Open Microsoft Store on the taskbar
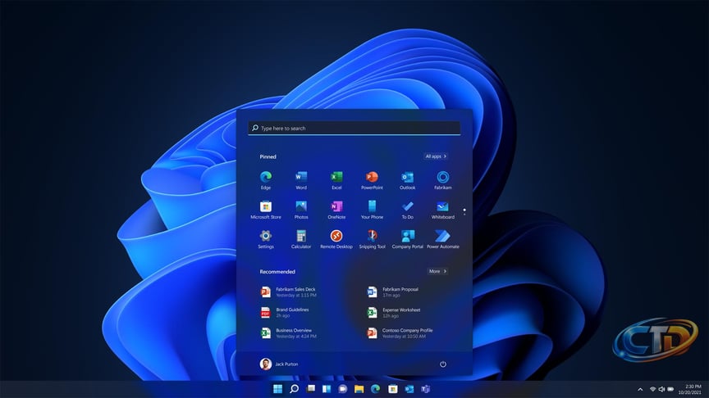This screenshot has height=398, width=709. click(x=392, y=389)
